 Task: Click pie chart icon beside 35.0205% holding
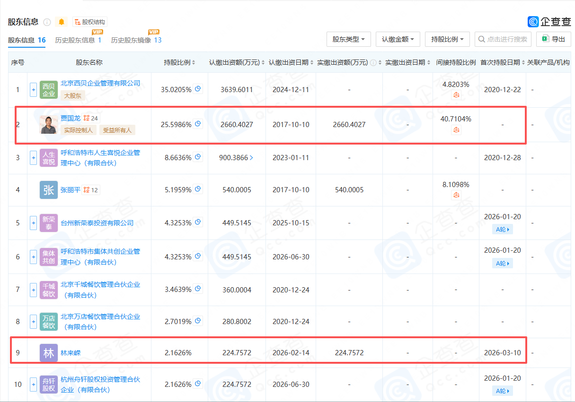click(198, 89)
